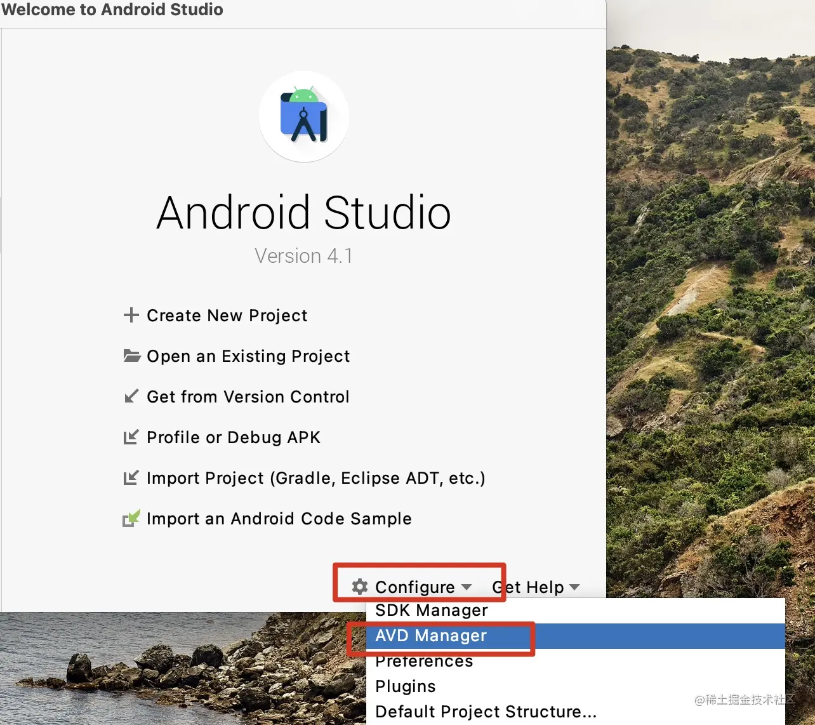Click Import Project (Gradle, Eclipse ADT, etc.)
The image size is (815, 725).
[316, 478]
